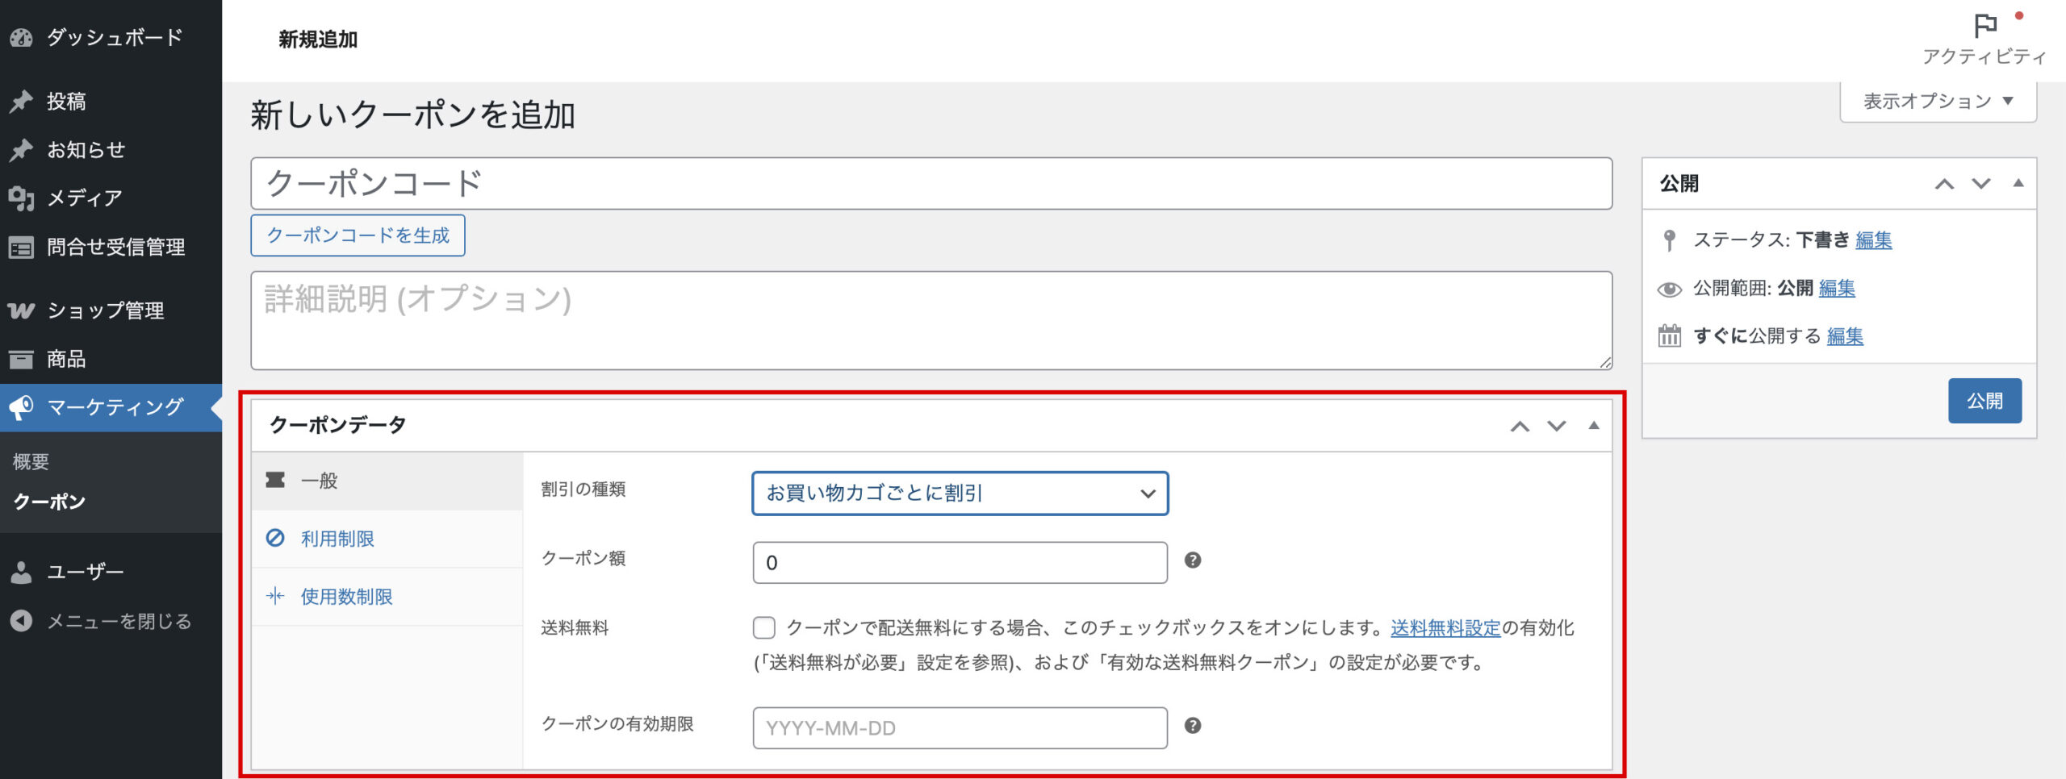Edit the draft status link

click(1873, 240)
